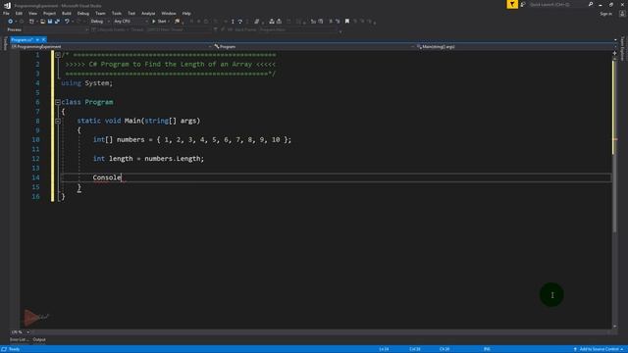
Task: Click the Quick Launch search magnifier icon
Action: click(x=591, y=4)
